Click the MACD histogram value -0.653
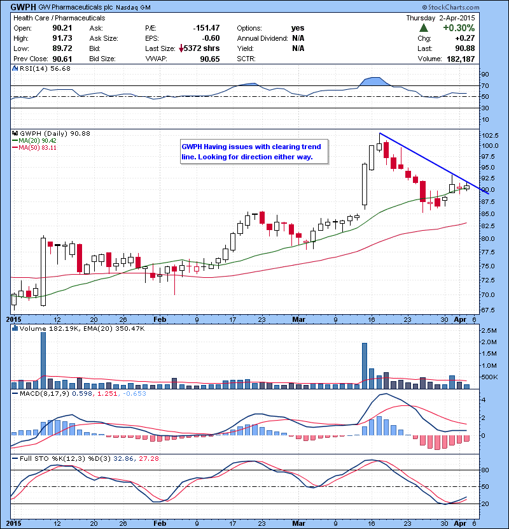The height and width of the screenshot is (529, 509). pos(134,393)
